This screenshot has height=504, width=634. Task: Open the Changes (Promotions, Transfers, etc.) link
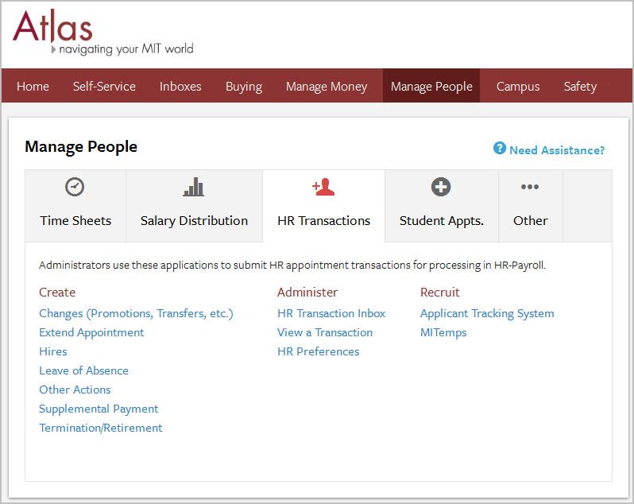pos(136,313)
